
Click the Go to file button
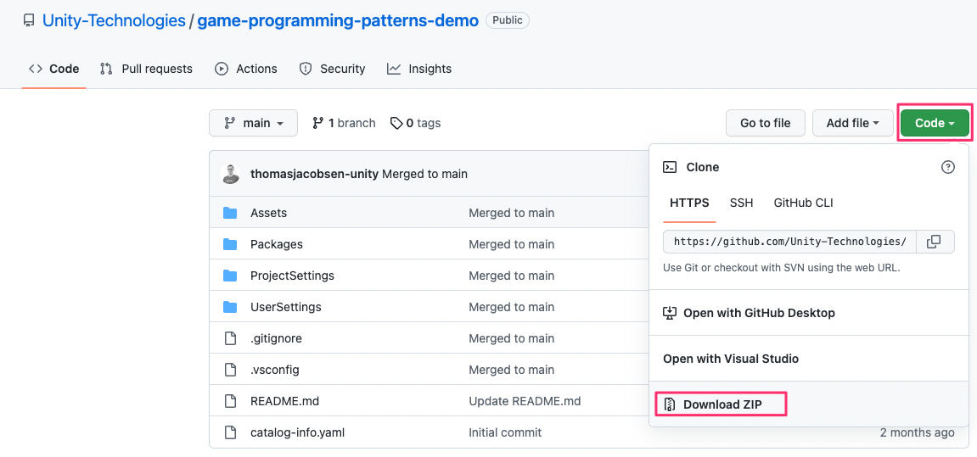765,123
